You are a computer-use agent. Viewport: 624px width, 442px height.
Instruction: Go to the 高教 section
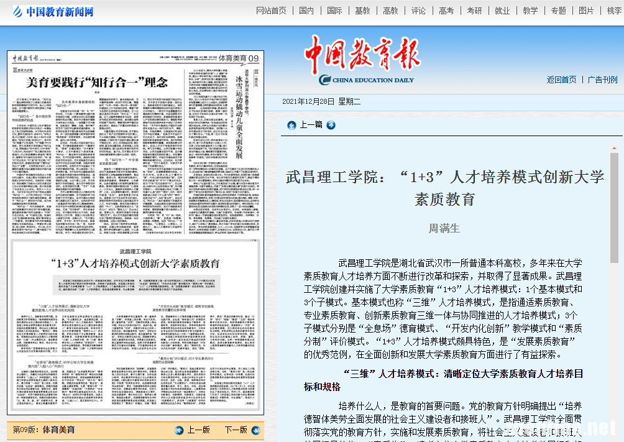390,11
